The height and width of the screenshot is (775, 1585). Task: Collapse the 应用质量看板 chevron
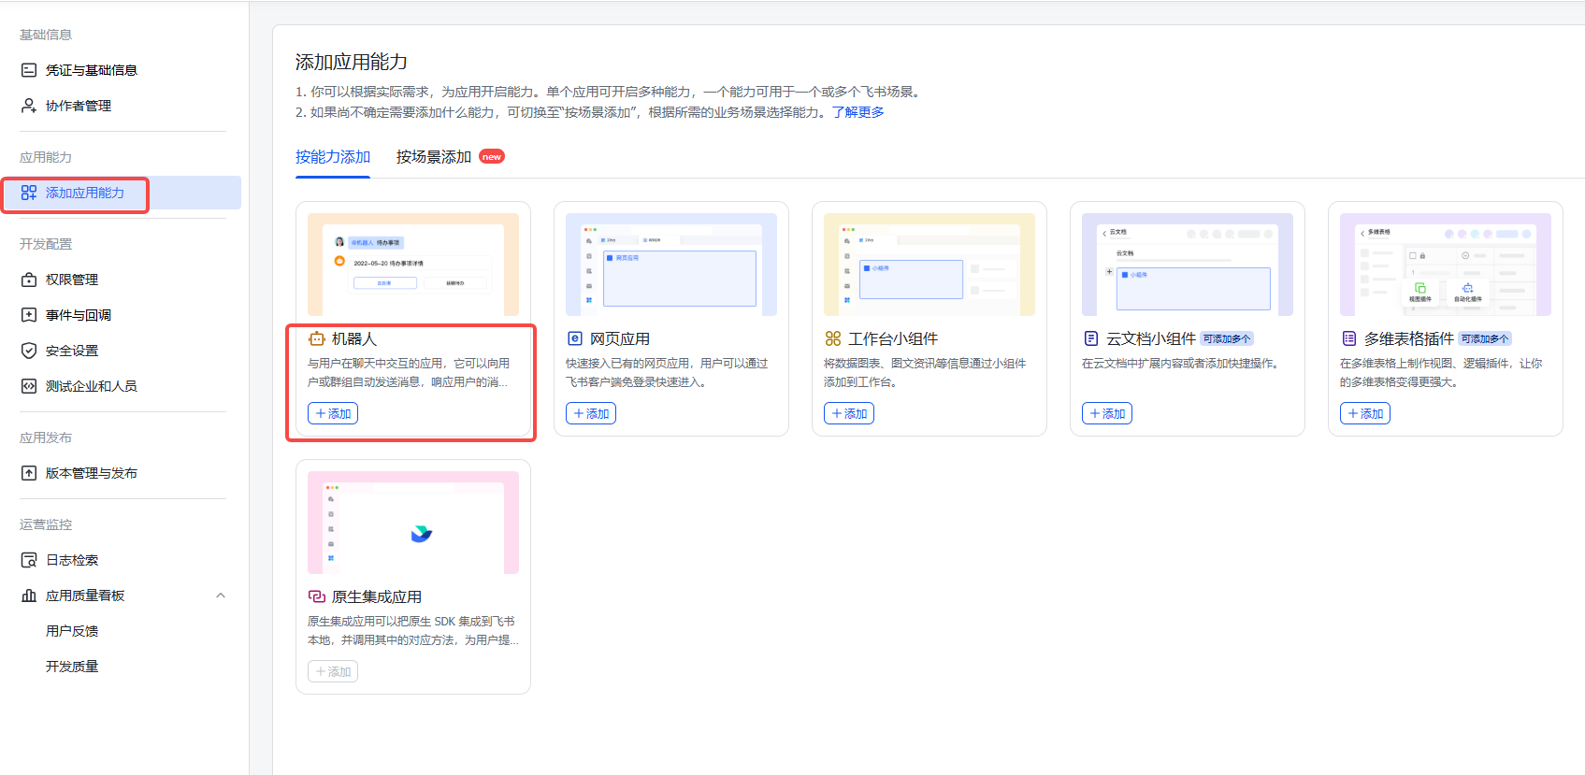click(221, 596)
